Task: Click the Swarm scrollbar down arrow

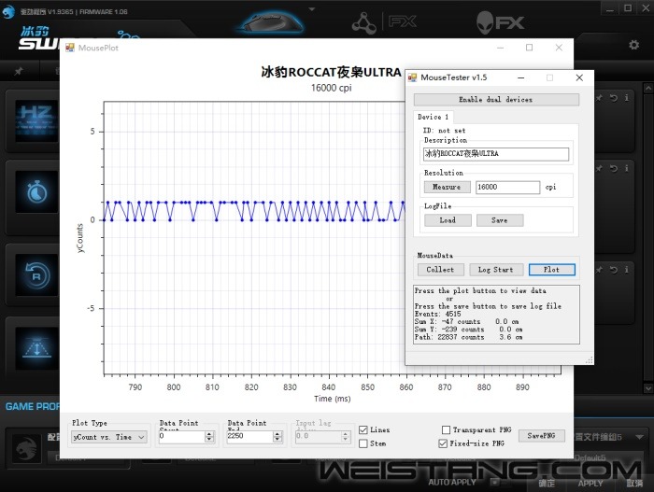Action: tap(647, 388)
